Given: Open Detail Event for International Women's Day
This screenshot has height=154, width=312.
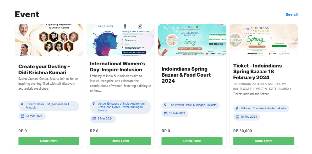Looking at the screenshot, I should pos(121,141).
